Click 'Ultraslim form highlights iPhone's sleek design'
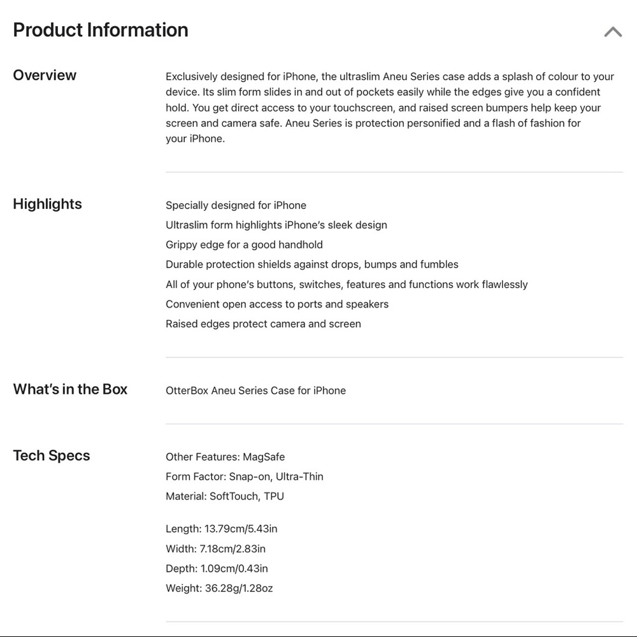637x637 pixels. coord(276,225)
